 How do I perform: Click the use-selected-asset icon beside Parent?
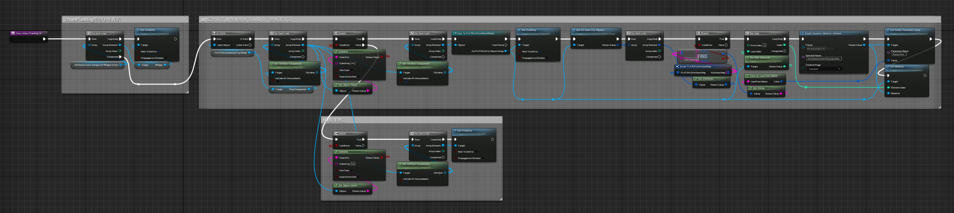tap(828, 49)
